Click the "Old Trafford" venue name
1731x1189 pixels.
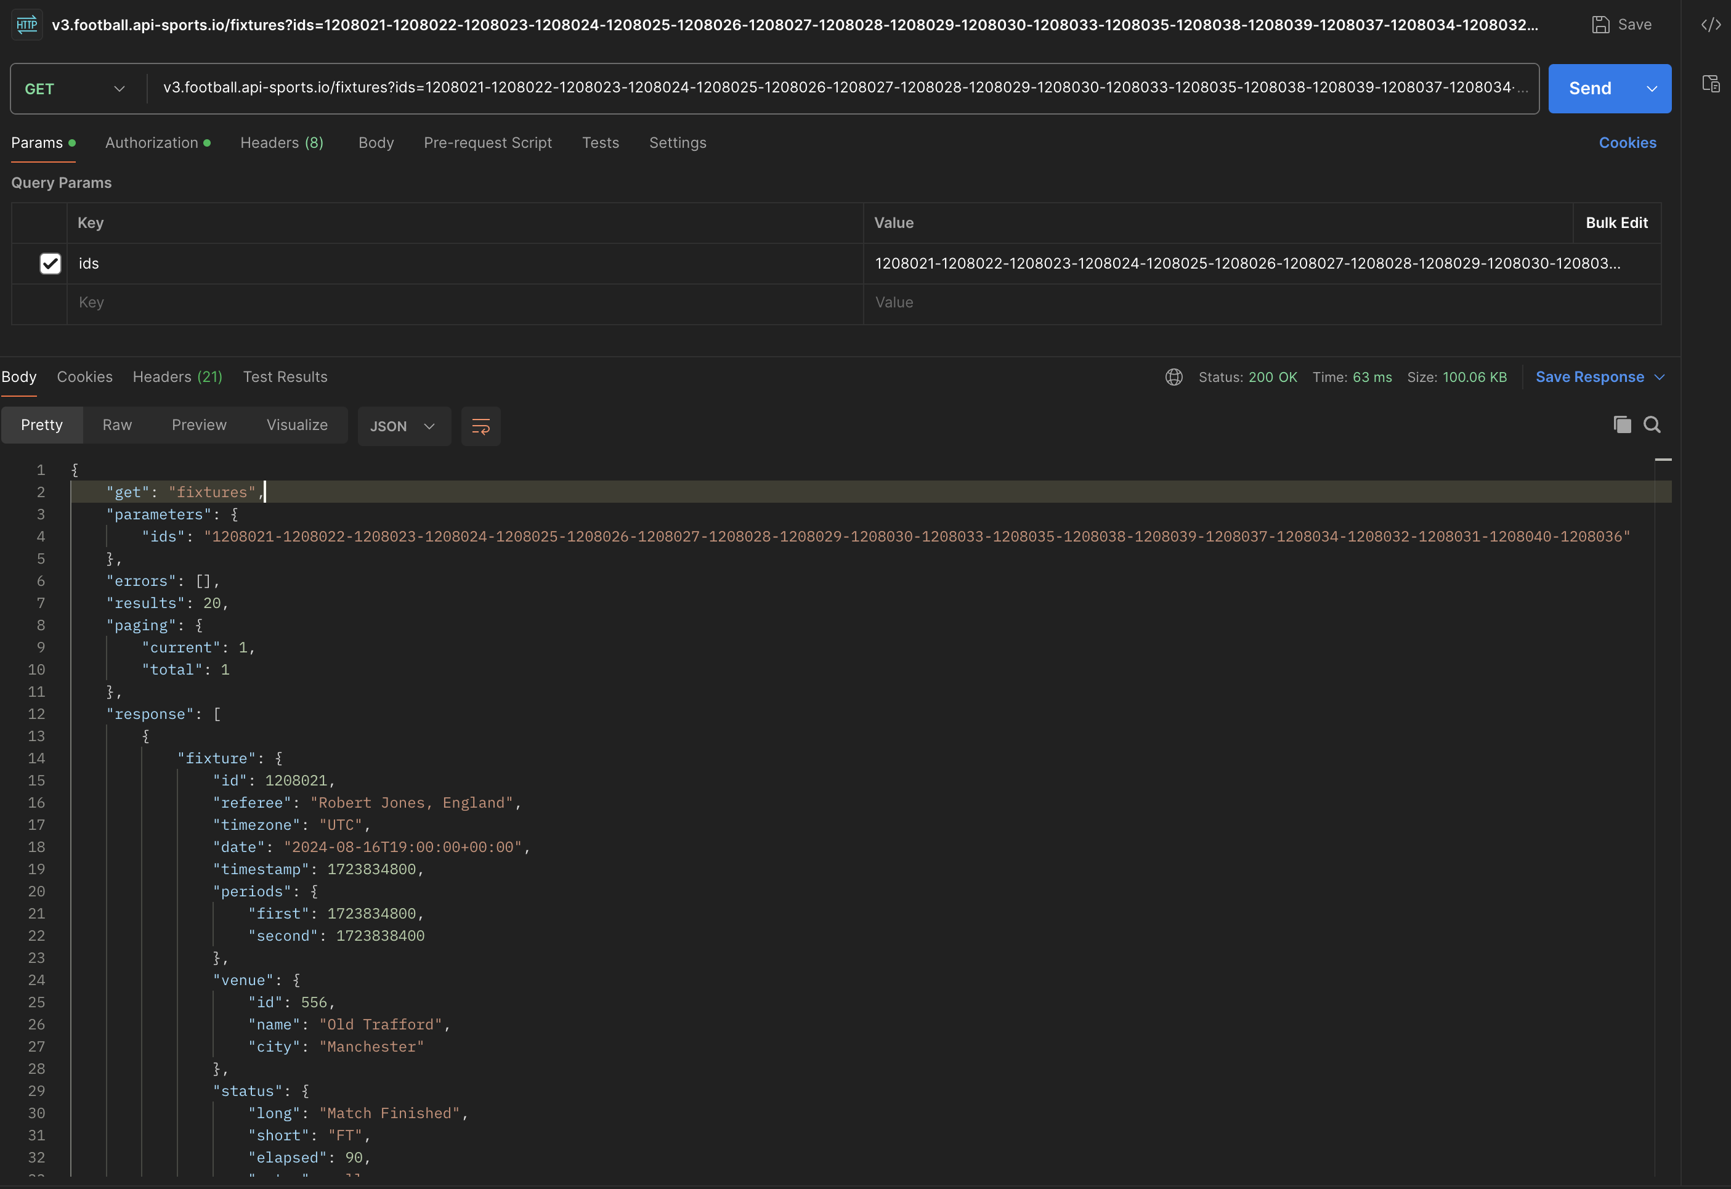point(381,1025)
